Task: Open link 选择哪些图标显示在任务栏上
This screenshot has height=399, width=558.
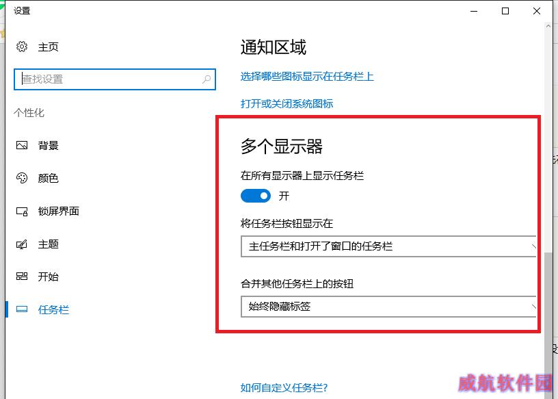Action: point(307,76)
